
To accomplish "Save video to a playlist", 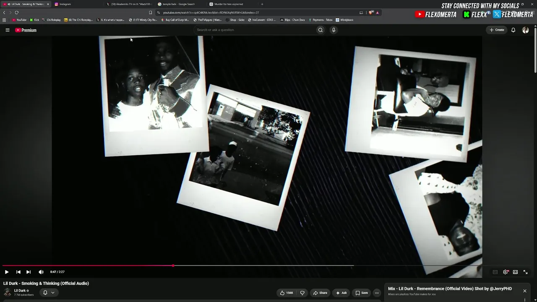I will point(362,293).
